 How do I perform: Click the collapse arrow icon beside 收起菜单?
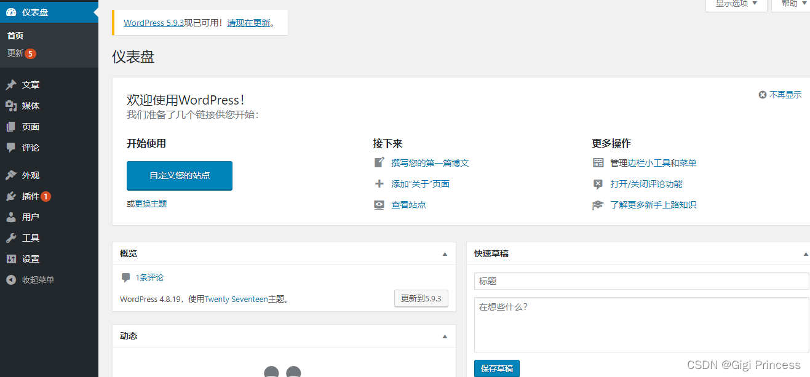pos(11,280)
